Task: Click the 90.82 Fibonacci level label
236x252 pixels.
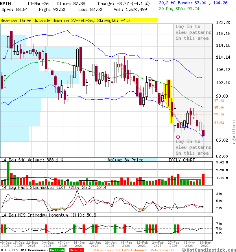Action: coord(219,122)
